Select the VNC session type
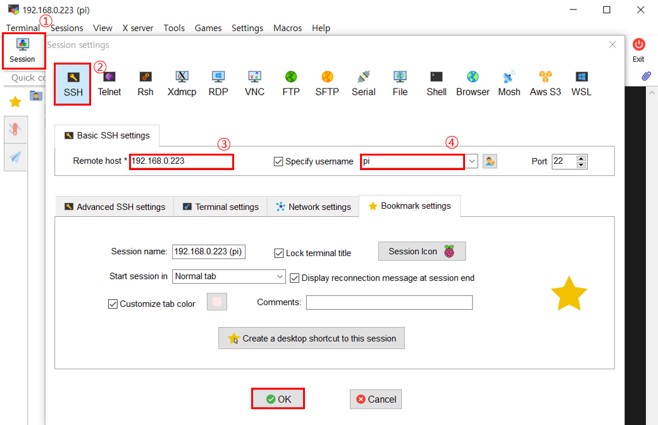Screen dimensions: 658x425 click(255, 84)
